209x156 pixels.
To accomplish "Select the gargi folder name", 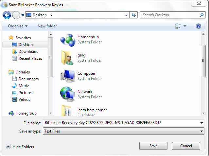I will pos(82,55).
